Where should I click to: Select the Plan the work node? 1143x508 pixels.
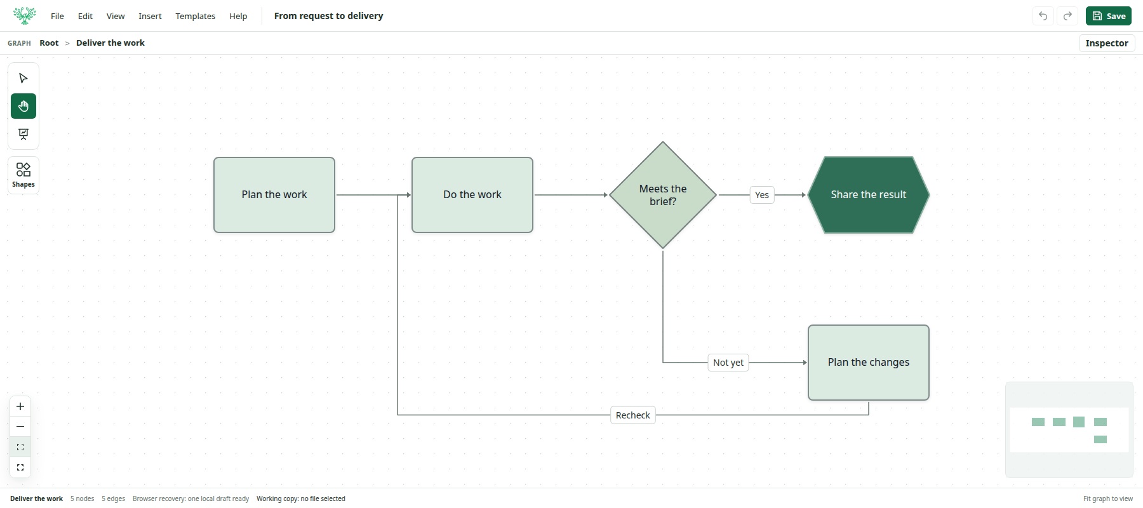point(274,195)
